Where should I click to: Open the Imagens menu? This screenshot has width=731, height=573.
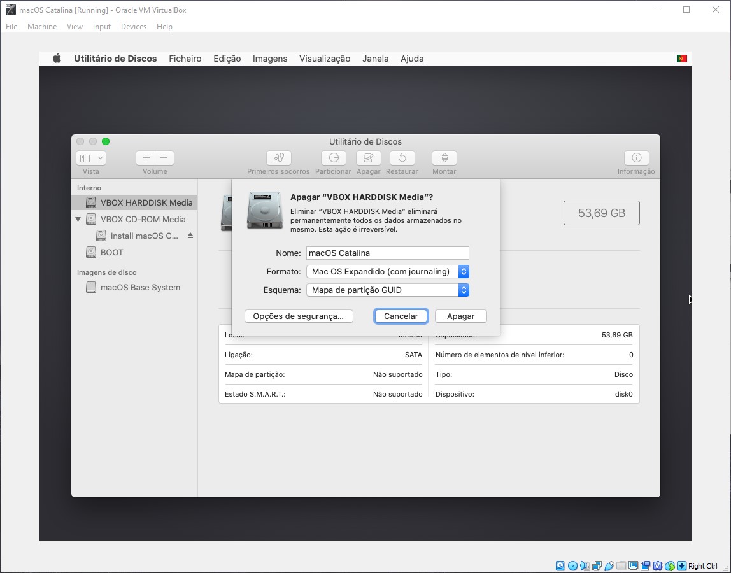coord(270,59)
